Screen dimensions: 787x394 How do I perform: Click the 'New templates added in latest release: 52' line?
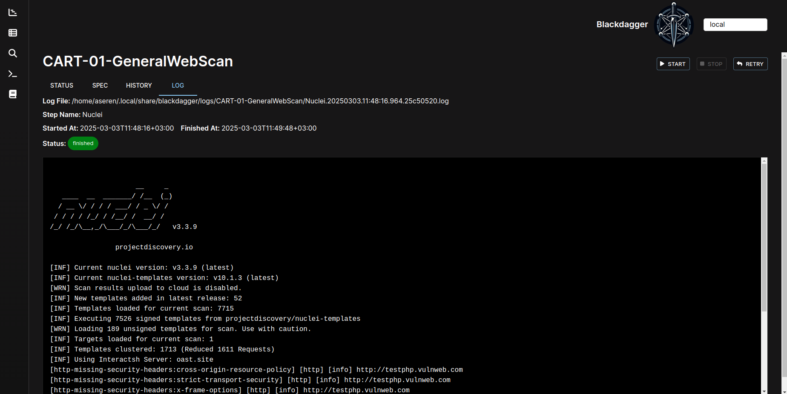146,298
